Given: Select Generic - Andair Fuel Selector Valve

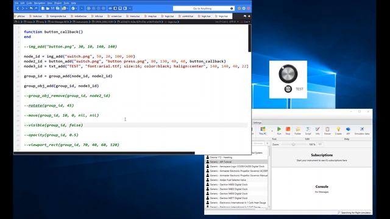Looking at the screenshot, I should pyautogui.click(x=236, y=180).
